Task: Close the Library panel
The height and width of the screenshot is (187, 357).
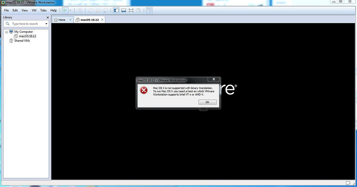Action: pos(48,17)
